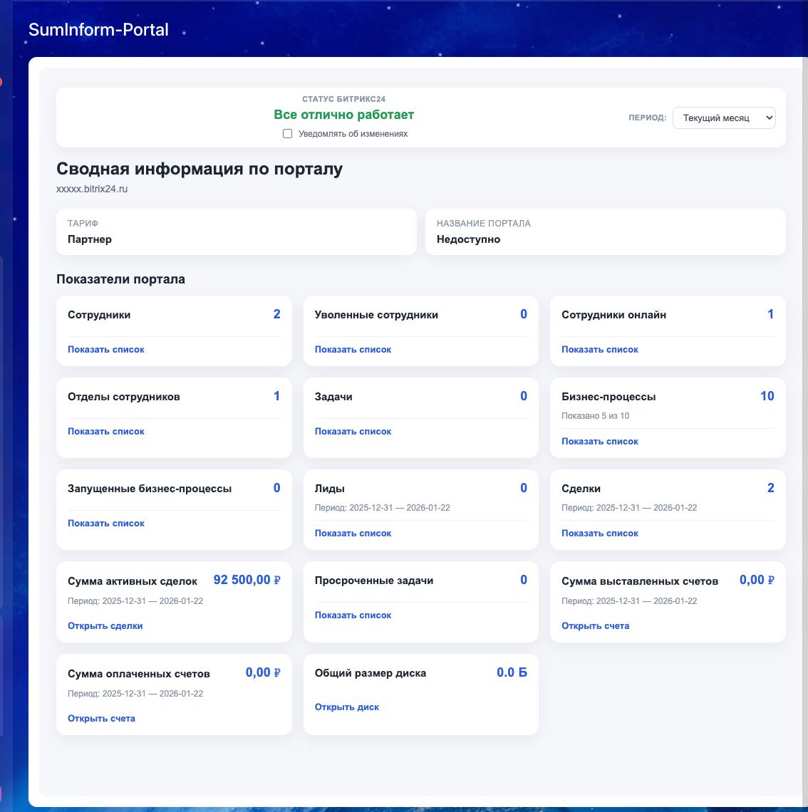
Task: Open the 'Текущий месяц' period dropdown
Action: pos(724,118)
